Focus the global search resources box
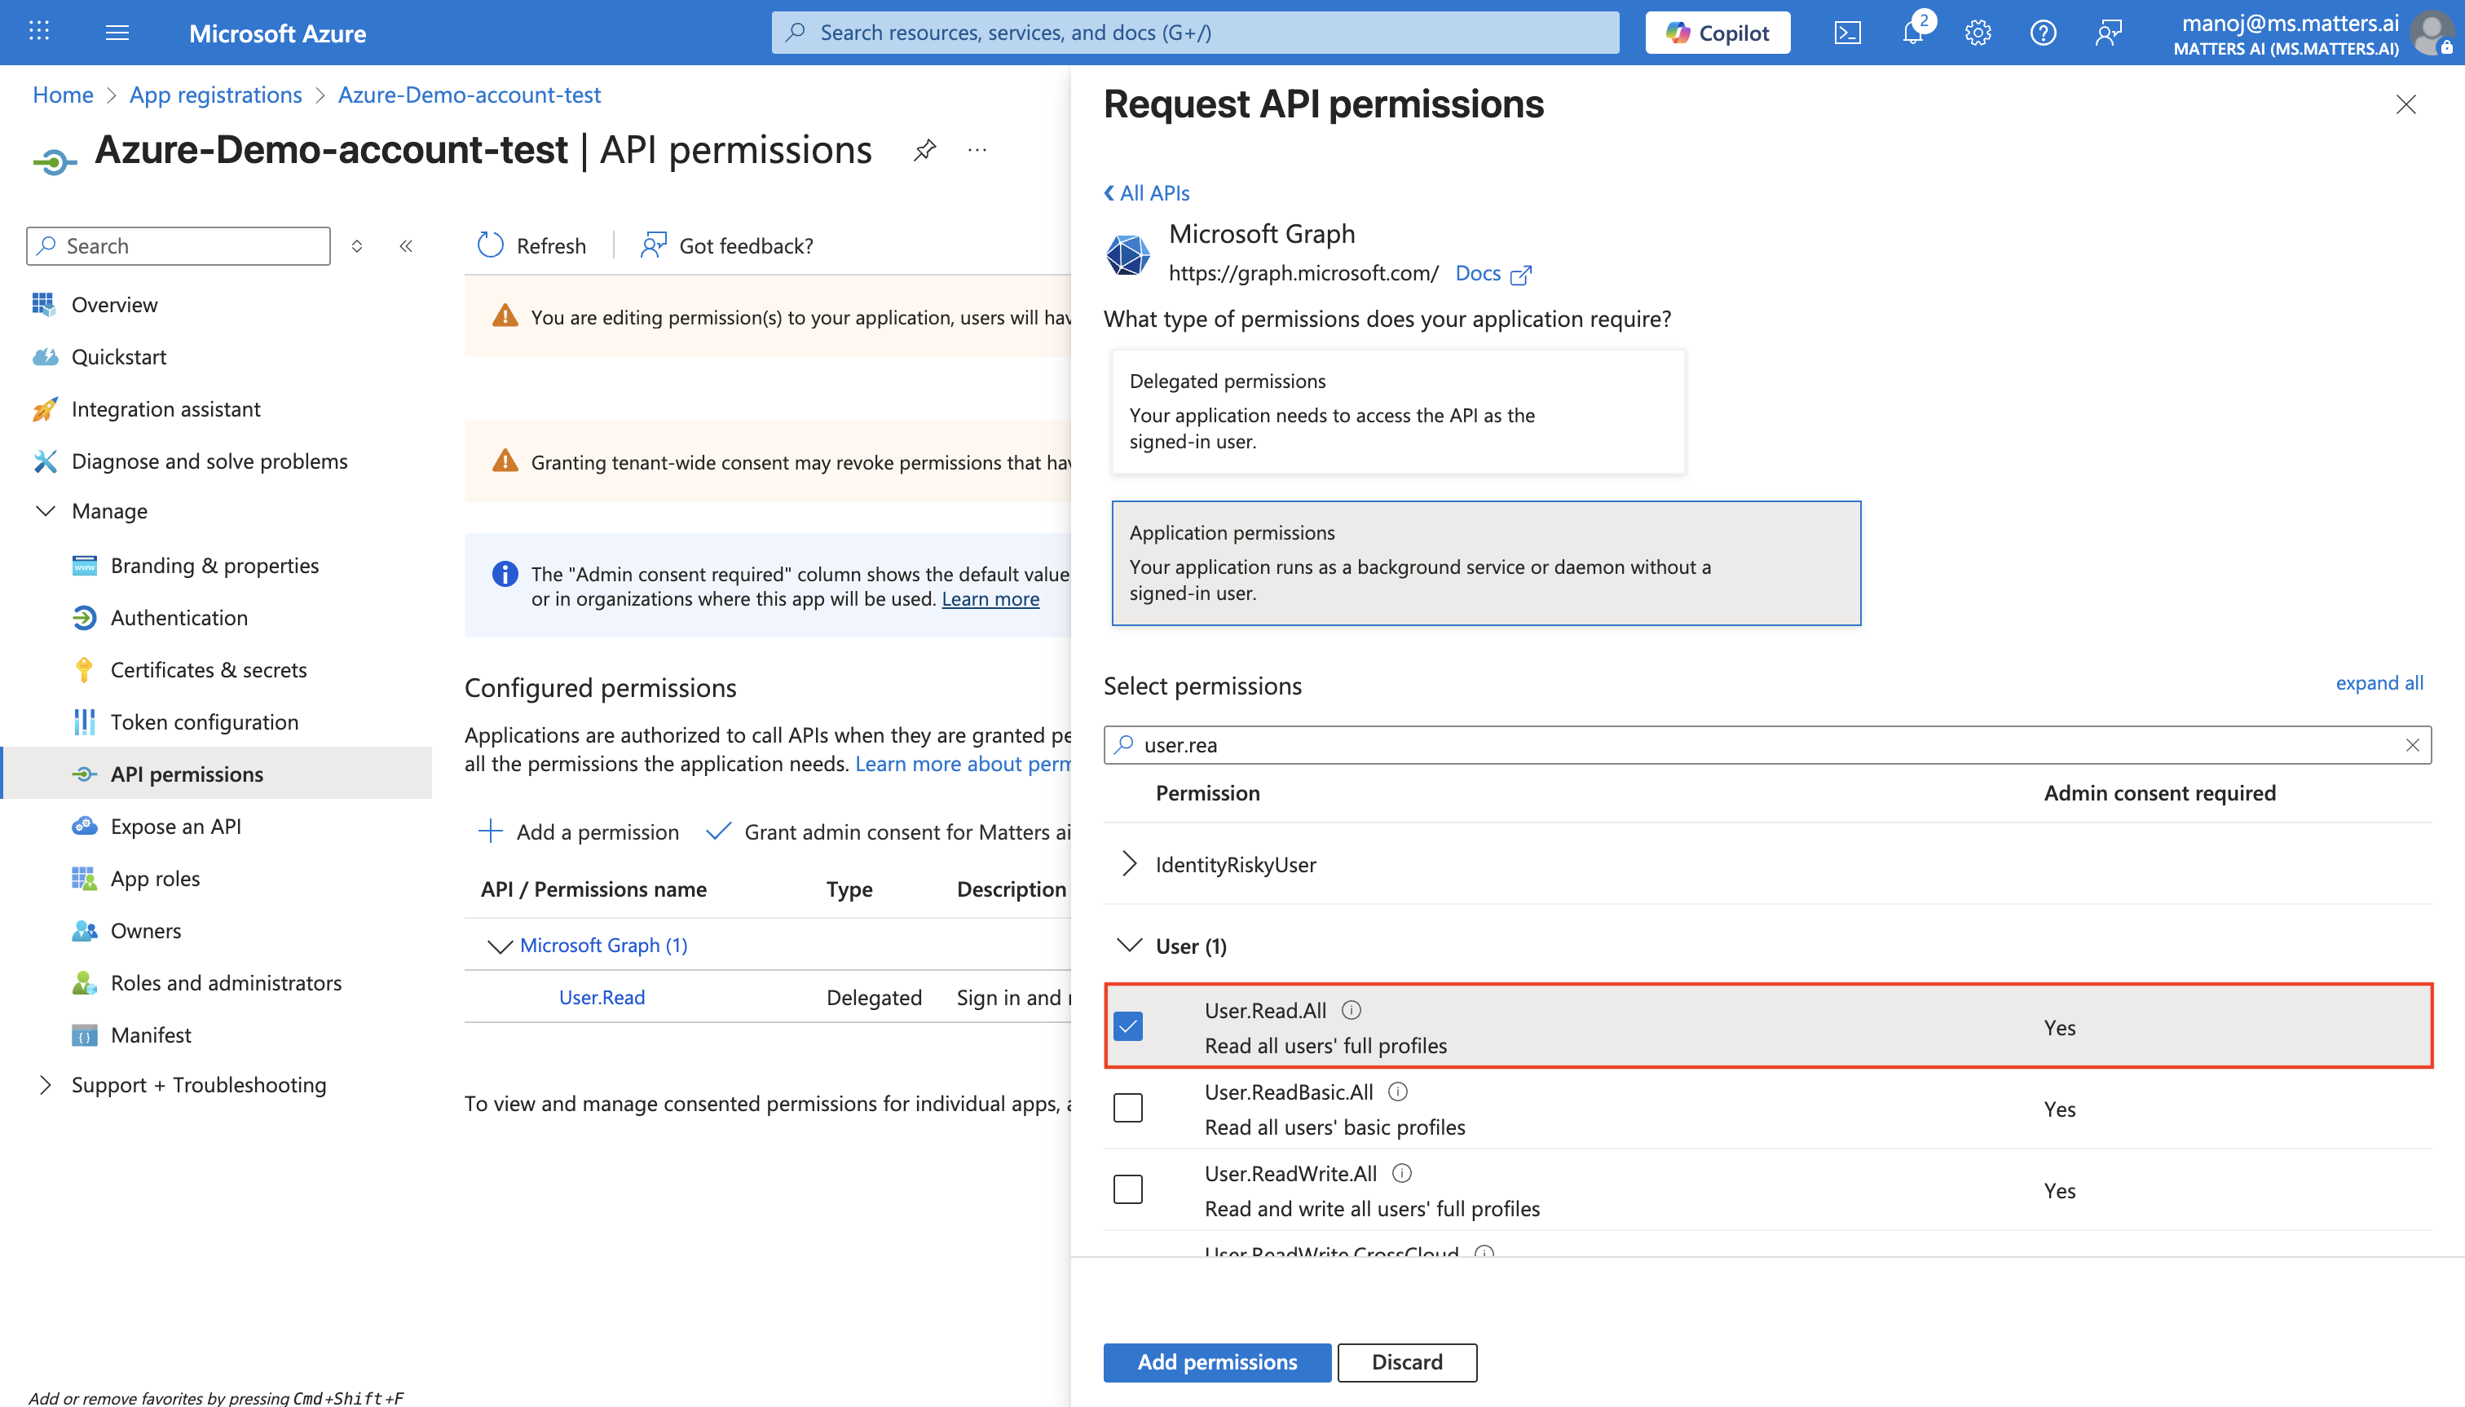The width and height of the screenshot is (2465, 1407). (x=1195, y=33)
